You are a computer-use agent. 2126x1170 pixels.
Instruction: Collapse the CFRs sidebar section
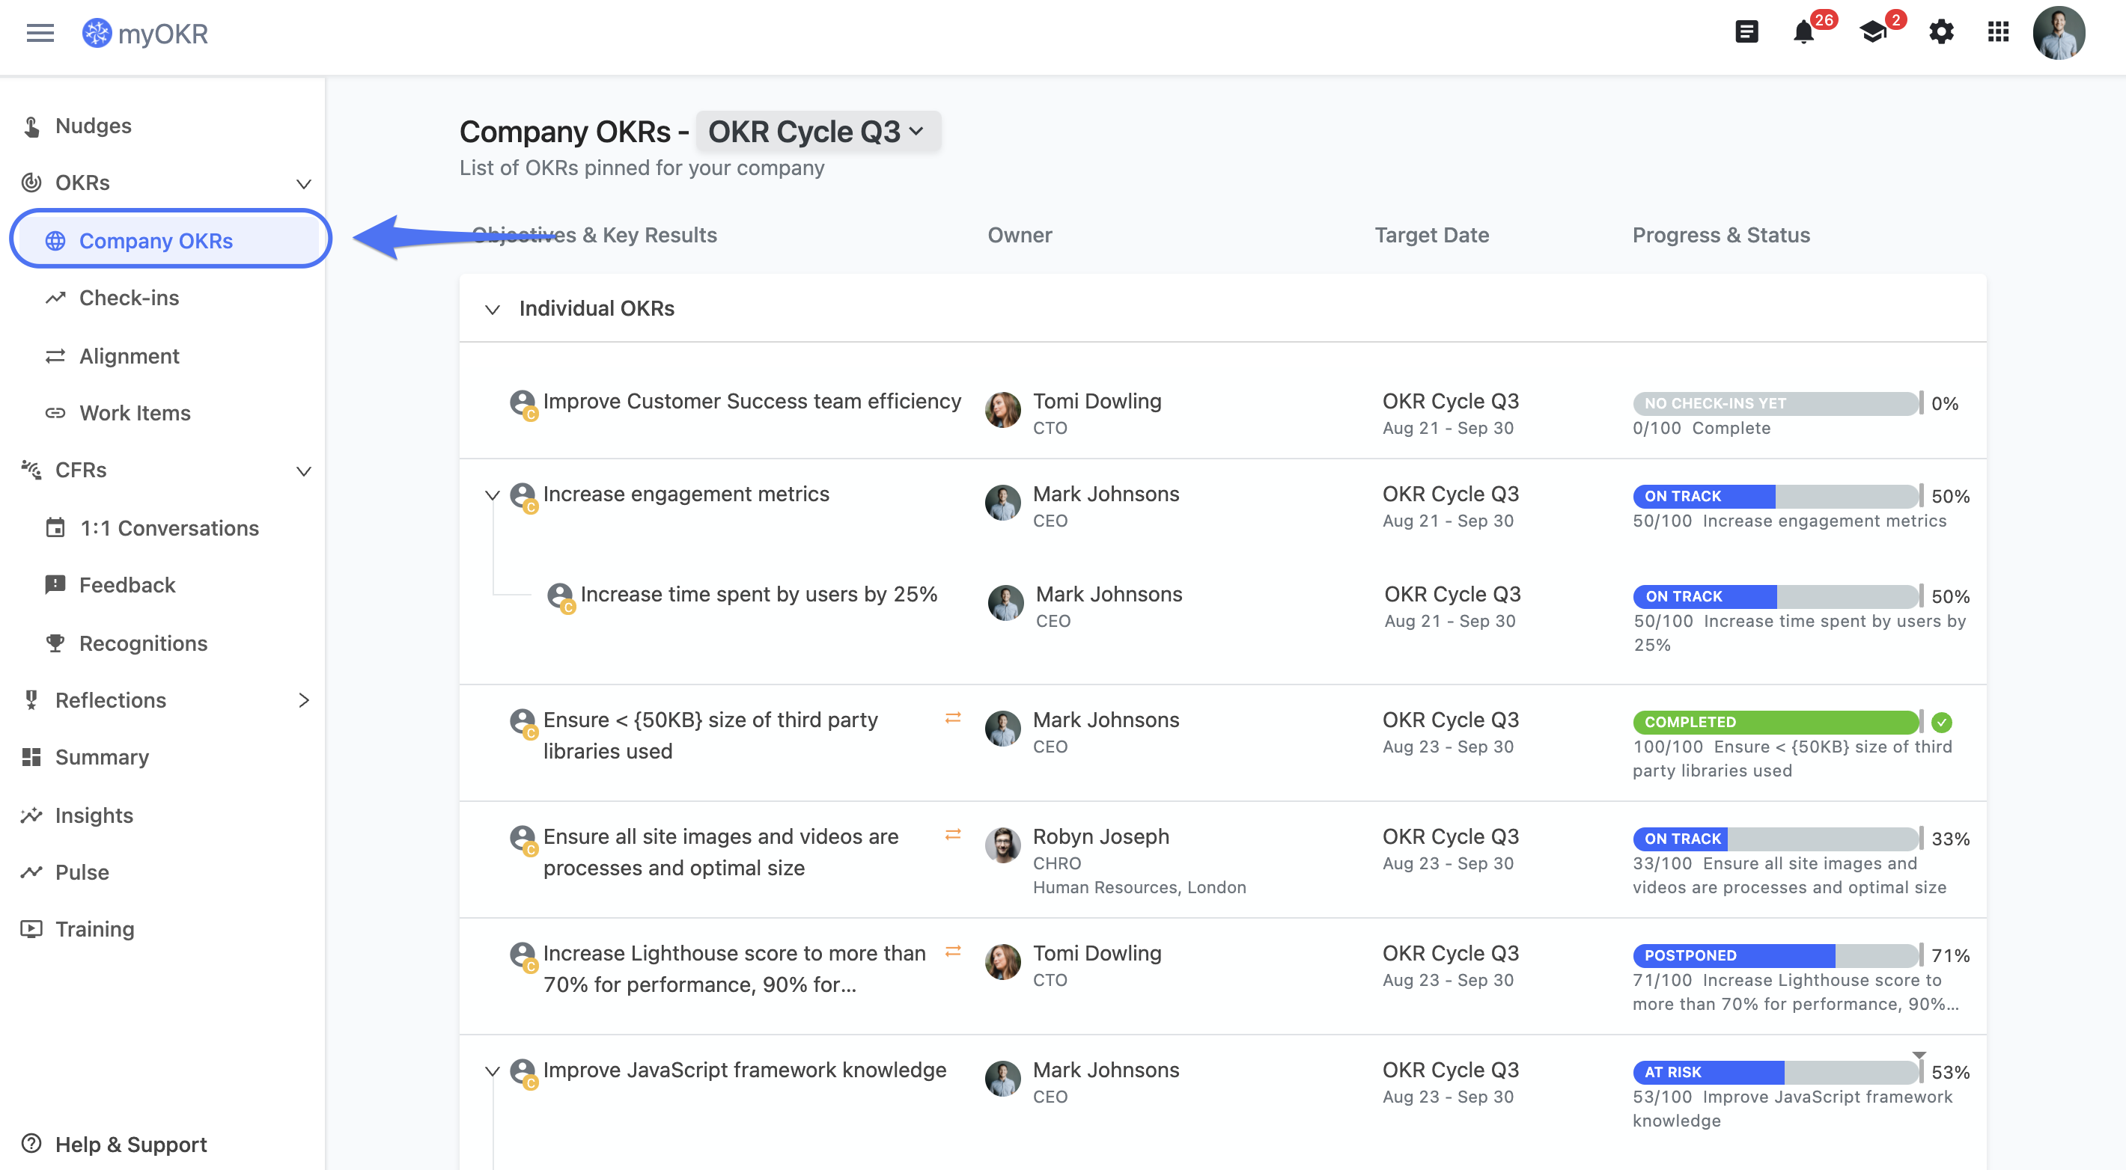tap(304, 471)
